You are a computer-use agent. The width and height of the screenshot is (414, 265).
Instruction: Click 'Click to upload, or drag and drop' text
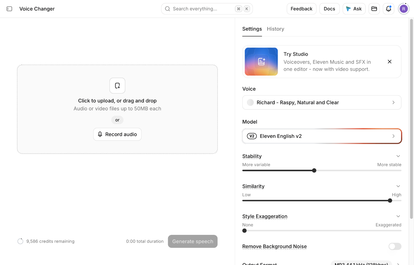(x=117, y=101)
